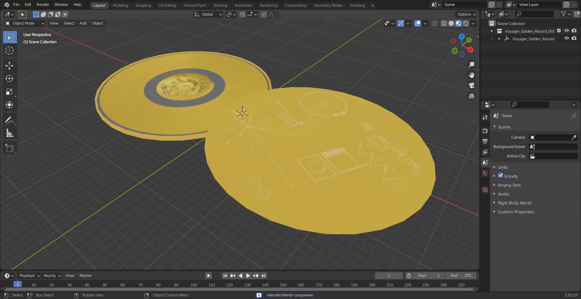Viewport: 581px width, 299px height.
Task: Switch to the UV Editing workspace tab
Action: click(x=167, y=5)
